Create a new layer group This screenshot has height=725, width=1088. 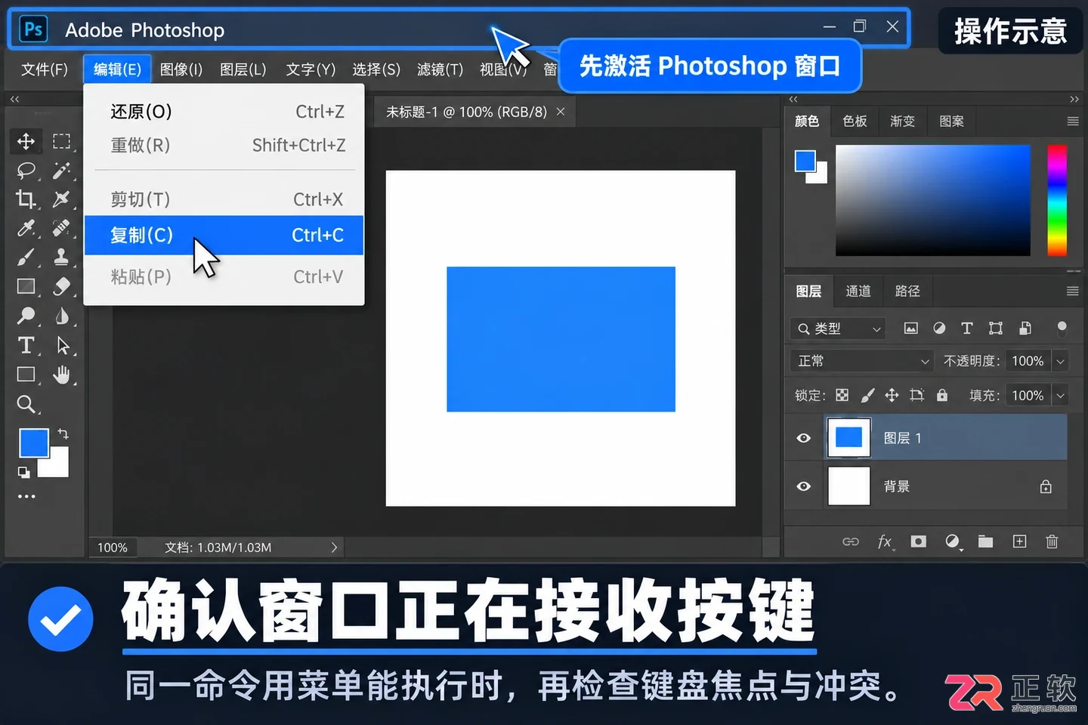(x=985, y=541)
